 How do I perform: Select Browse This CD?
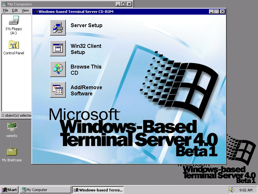[58, 69]
